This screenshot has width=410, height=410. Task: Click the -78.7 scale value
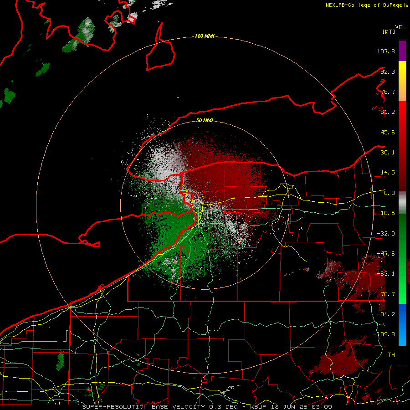click(x=386, y=294)
